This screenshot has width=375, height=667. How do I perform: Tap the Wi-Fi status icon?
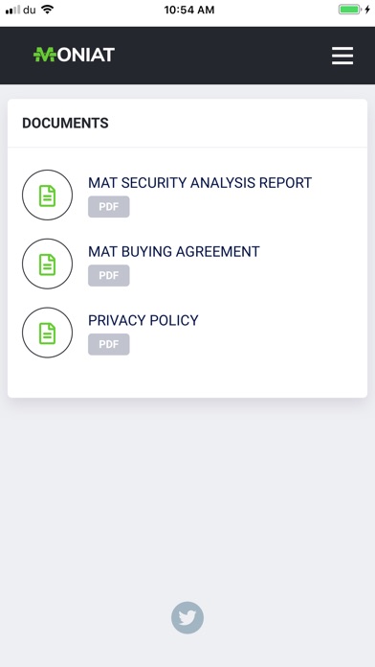pos(48,10)
